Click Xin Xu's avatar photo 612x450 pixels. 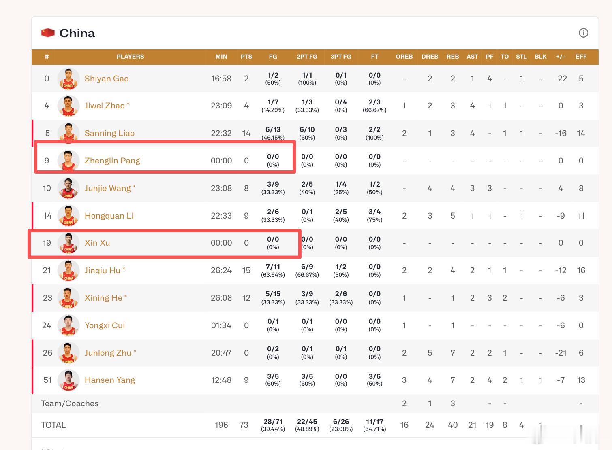pyautogui.click(x=68, y=243)
